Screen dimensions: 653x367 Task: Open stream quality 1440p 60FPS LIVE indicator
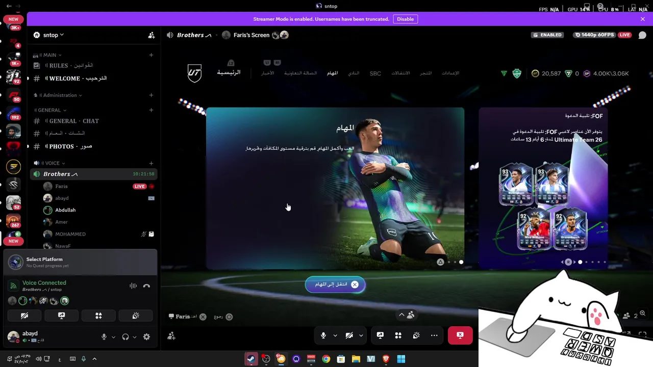[x=602, y=35]
